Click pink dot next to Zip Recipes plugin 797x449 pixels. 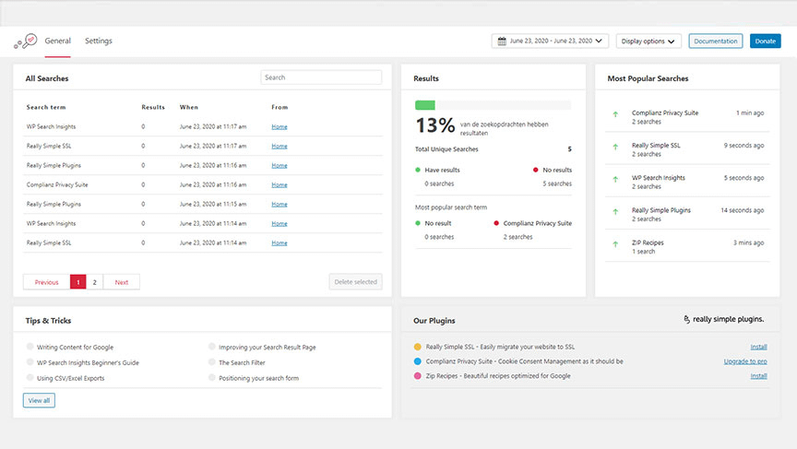417,376
